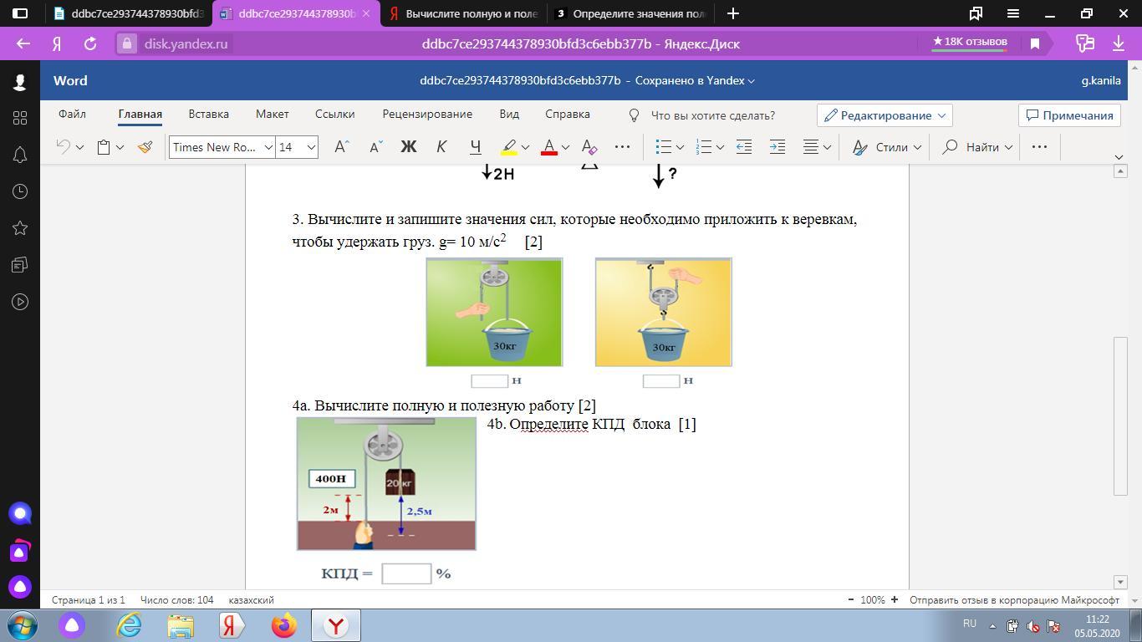Switch to the 'Вычислите полную и поле' tab
Image resolution: width=1142 pixels, height=642 pixels.
pyautogui.click(x=464, y=13)
